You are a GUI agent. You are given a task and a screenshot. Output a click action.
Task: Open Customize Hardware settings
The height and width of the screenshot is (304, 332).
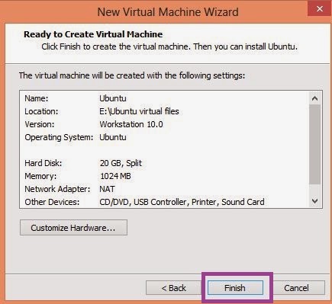coord(73,228)
